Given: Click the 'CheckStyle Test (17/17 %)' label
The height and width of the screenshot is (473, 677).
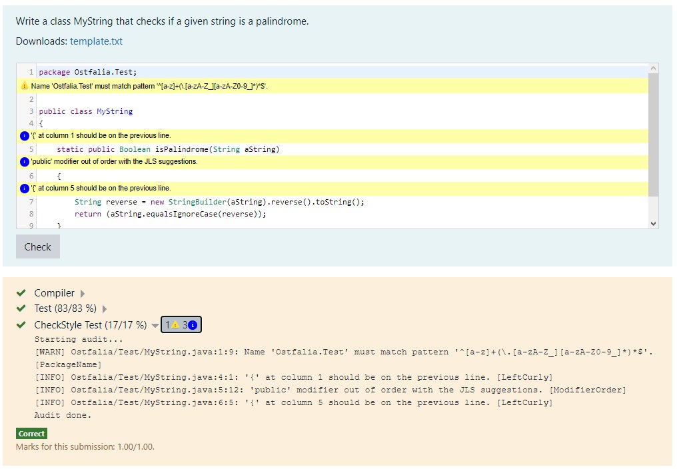Looking at the screenshot, I should click(90, 325).
